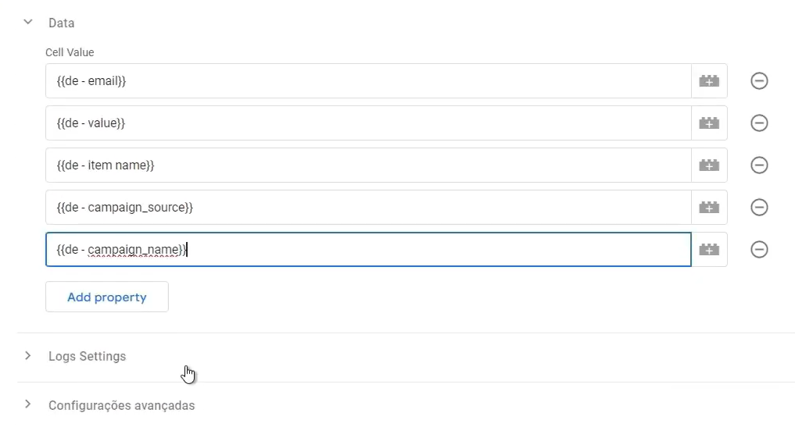Image resolution: width=795 pixels, height=427 pixels.
Task: Remove the de - email row
Action: [x=758, y=81]
